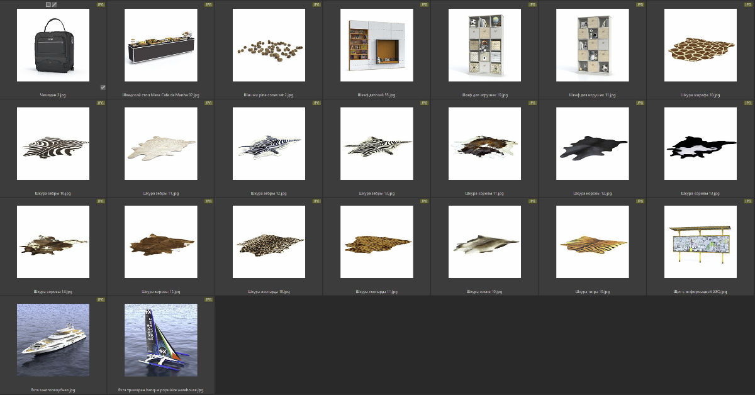
Task: Open the pine cones set image
Action: pyautogui.click(x=269, y=45)
